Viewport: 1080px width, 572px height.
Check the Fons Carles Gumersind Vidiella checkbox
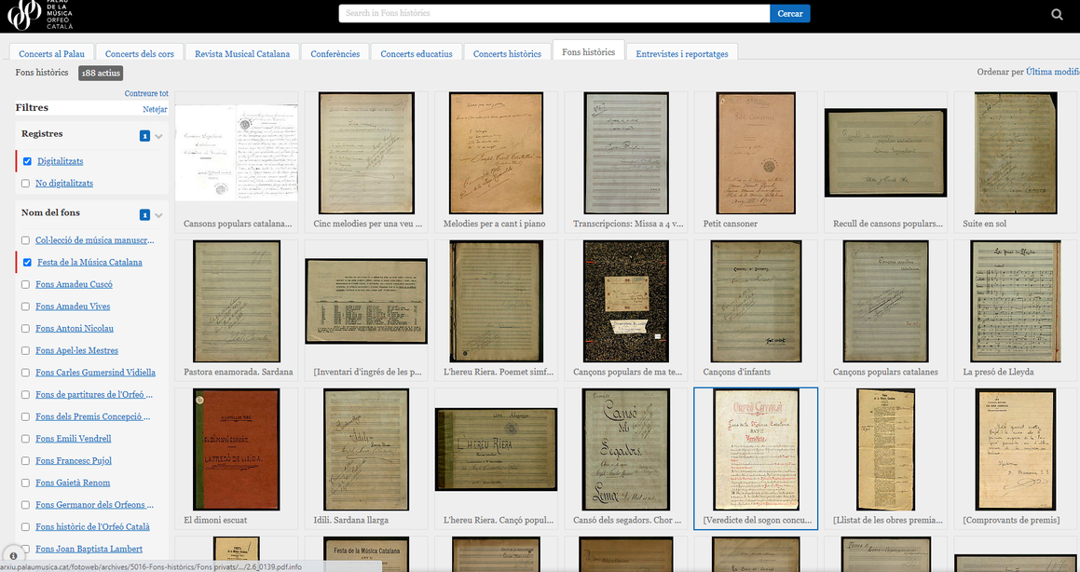(x=25, y=373)
